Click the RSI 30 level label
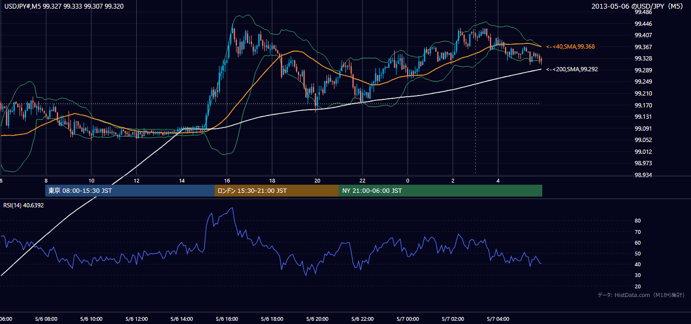This screenshot has height=324, width=691. coord(637,275)
